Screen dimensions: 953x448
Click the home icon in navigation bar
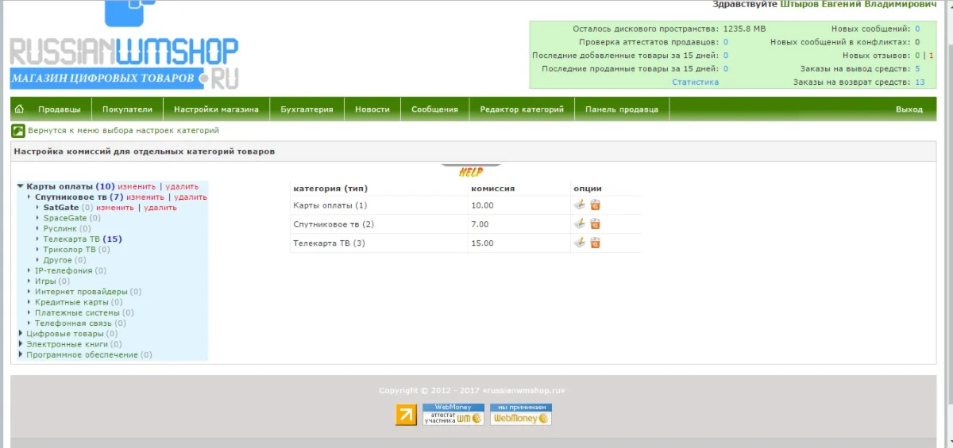point(19,109)
